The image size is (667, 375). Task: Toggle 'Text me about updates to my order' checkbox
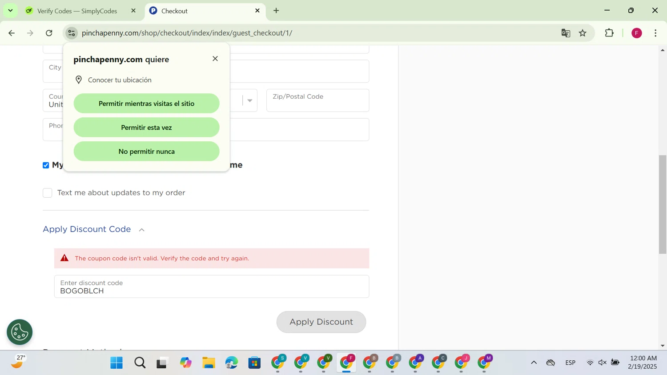click(x=48, y=193)
